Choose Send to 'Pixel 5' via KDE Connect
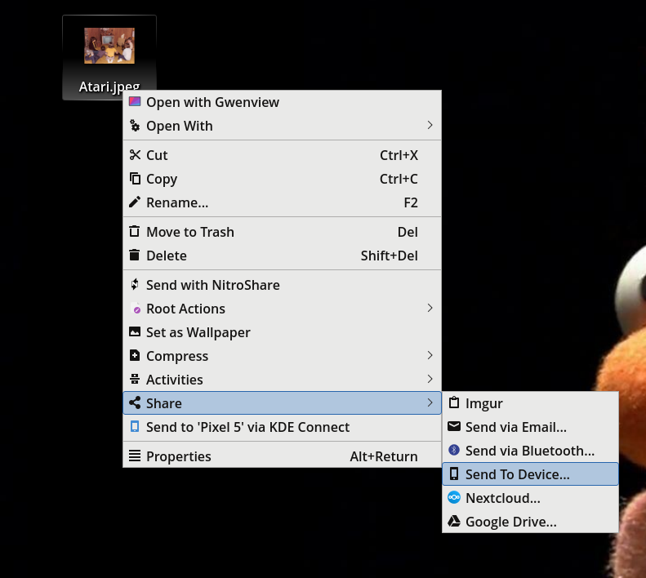 point(282,427)
